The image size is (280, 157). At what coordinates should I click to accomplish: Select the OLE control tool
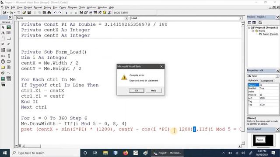tap(3, 85)
